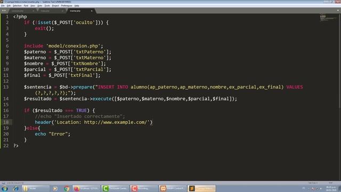Viewport: 341px width, 192px height.
Task: Click the minimap code preview
Action: pos(328,18)
